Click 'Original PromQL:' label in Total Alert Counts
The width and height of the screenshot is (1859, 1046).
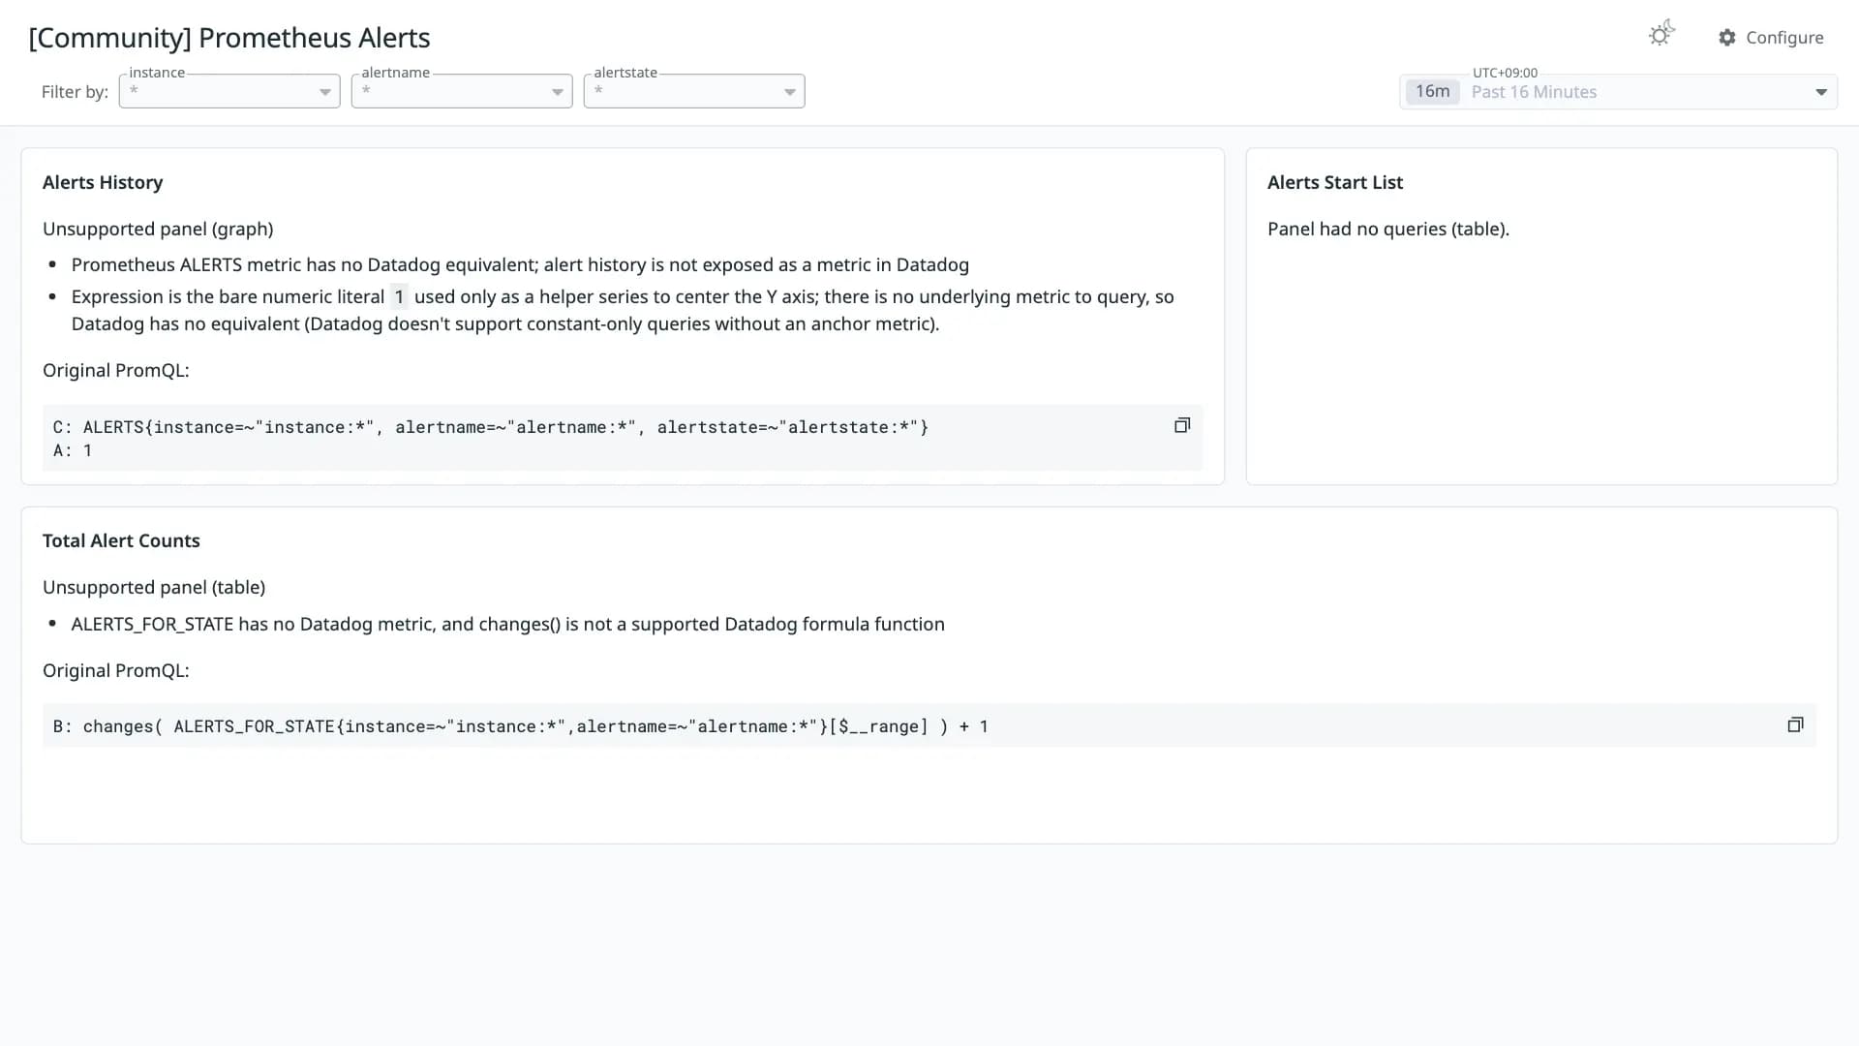tap(116, 670)
